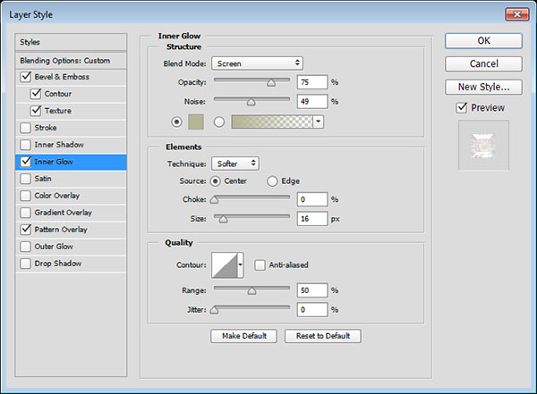Click the layer style preview thumbnail
Viewport: 537px width, 394px height.
coord(482,147)
